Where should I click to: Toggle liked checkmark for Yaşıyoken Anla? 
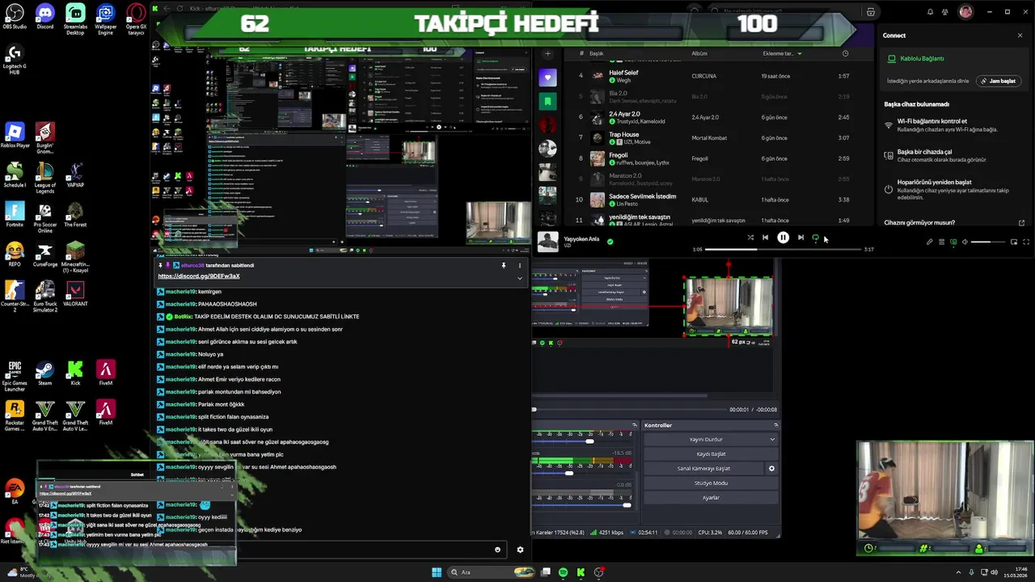pyautogui.click(x=610, y=241)
